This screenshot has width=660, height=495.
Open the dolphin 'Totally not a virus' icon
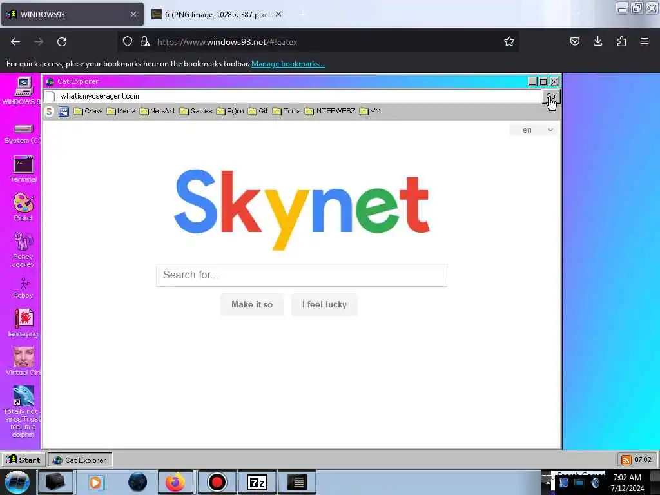[23, 411]
